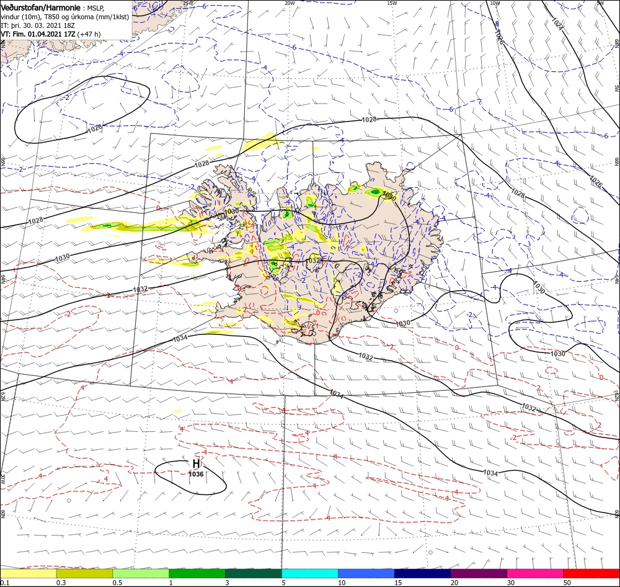Pick the blue 10 mm legend swatch
The height and width of the screenshot is (587, 620).
(366, 573)
